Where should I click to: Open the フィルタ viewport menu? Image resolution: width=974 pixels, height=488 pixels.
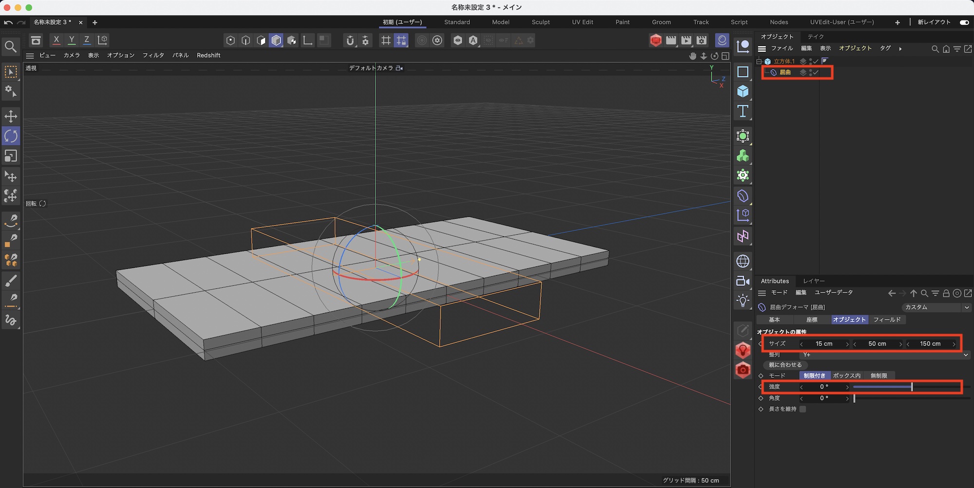pos(153,56)
